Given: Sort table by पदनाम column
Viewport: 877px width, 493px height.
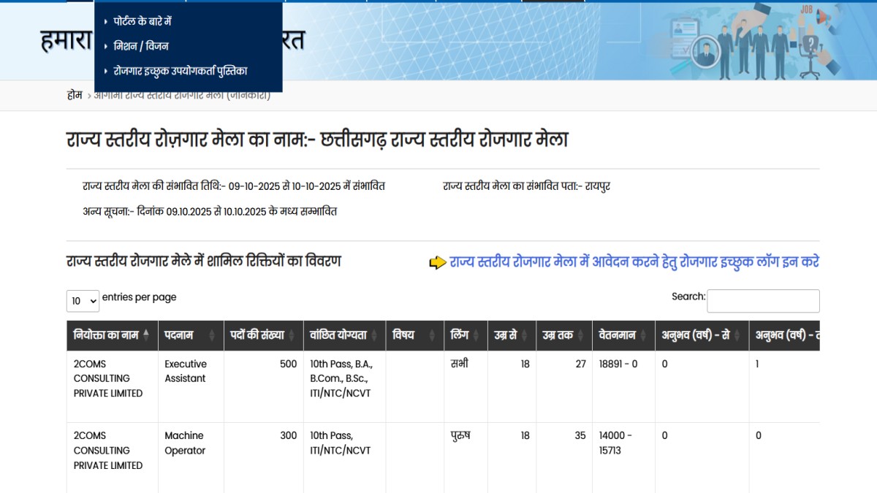Looking at the screenshot, I should pos(190,335).
